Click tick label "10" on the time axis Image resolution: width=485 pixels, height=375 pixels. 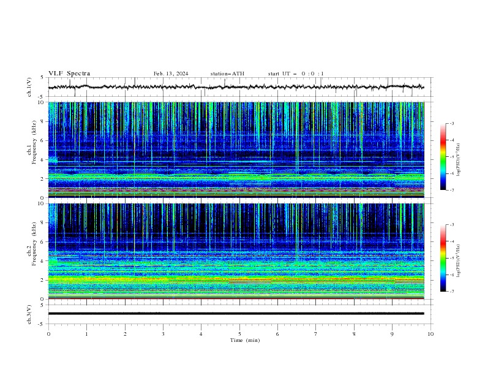(x=430, y=334)
